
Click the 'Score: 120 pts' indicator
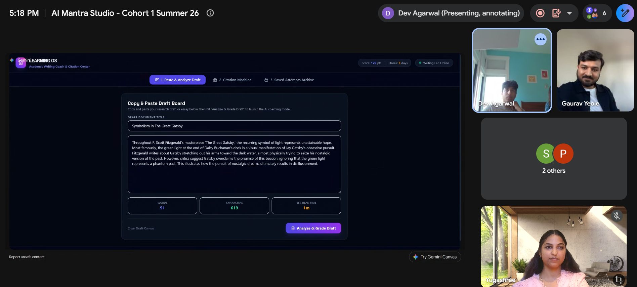[372, 63]
